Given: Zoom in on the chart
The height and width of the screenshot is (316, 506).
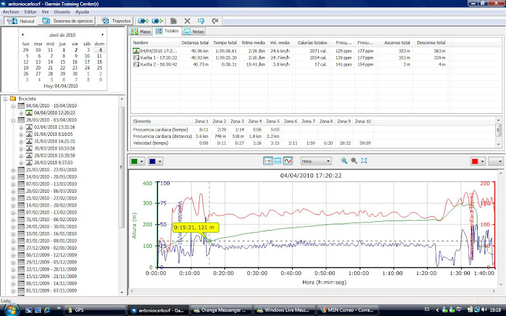Looking at the screenshot, I should pos(344,161).
